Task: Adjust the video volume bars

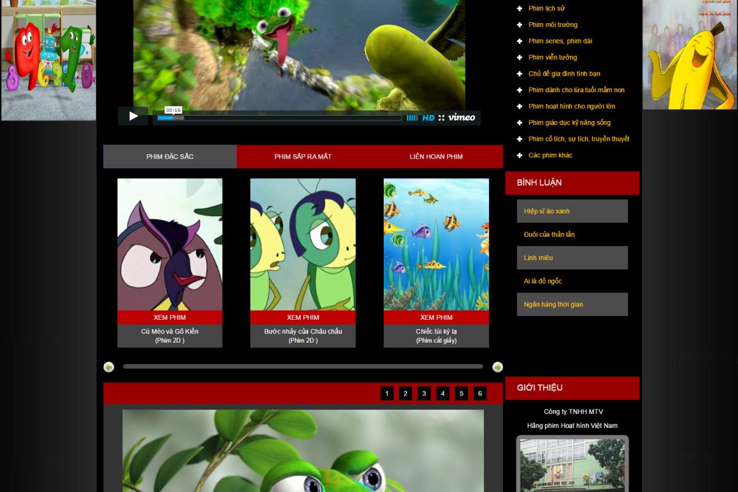Action: [x=411, y=117]
